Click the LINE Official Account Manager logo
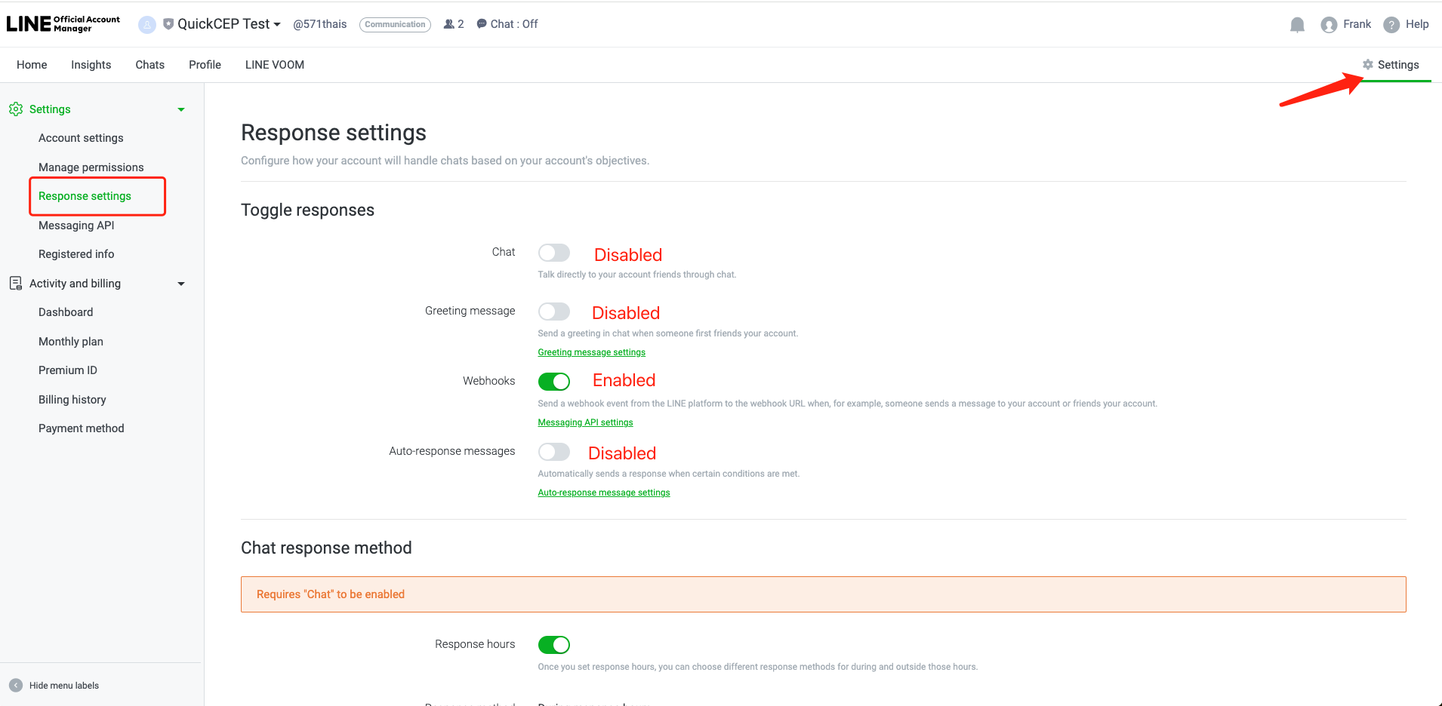 [x=63, y=24]
